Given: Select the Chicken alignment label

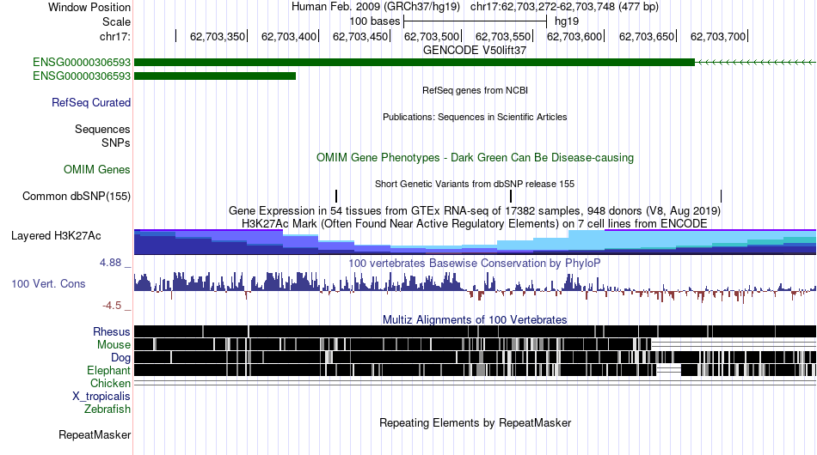Looking at the screenshot, I should pos(110,383).
